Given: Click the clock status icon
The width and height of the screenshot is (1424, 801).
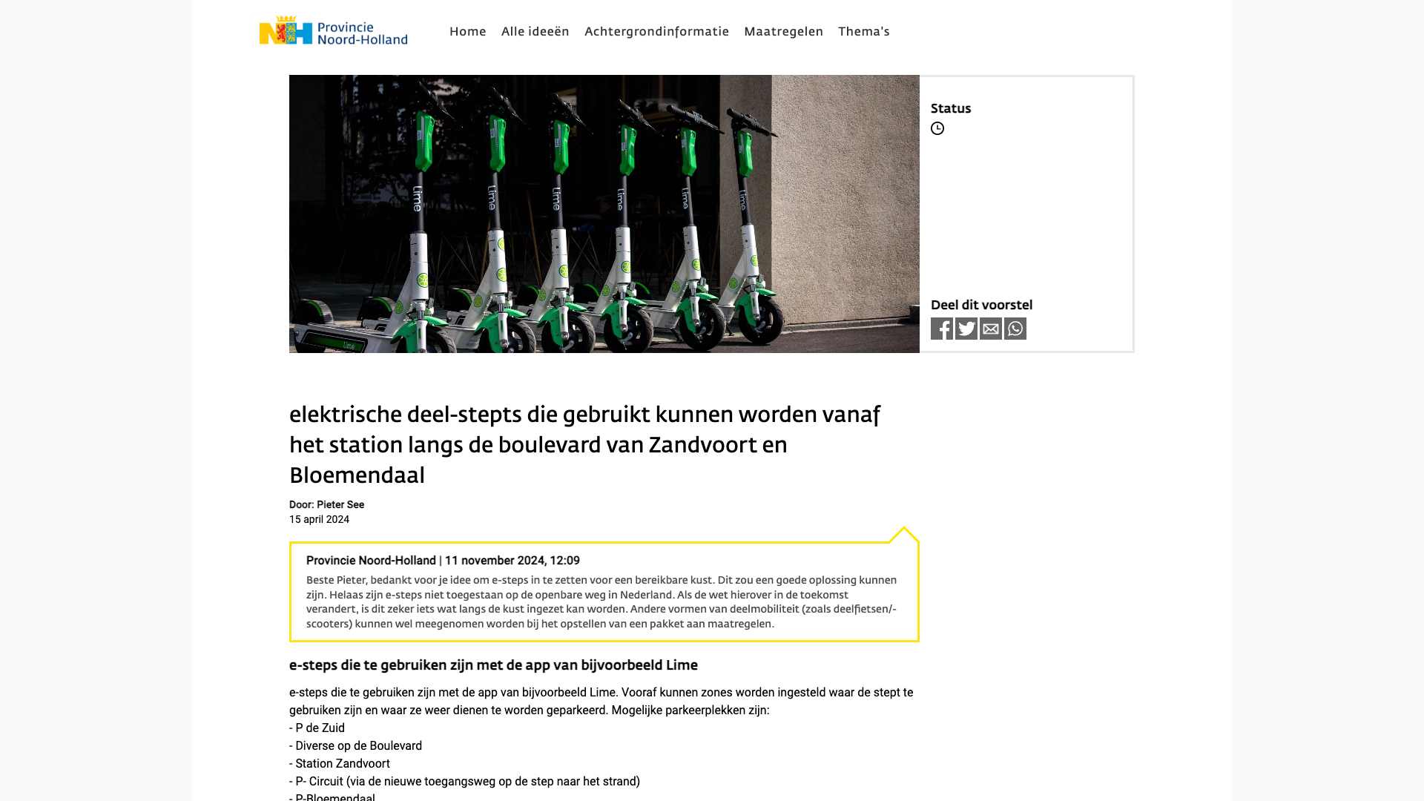Looking at the screenshot, I should coord(937,128).
